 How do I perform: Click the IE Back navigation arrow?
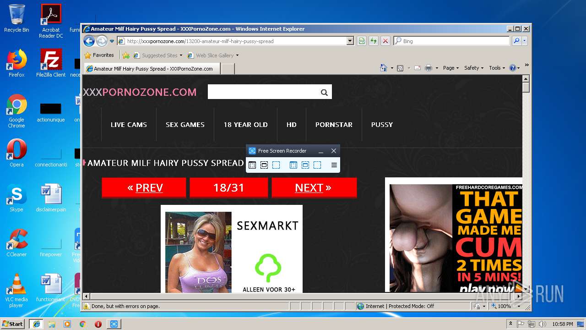coord(89,41)
